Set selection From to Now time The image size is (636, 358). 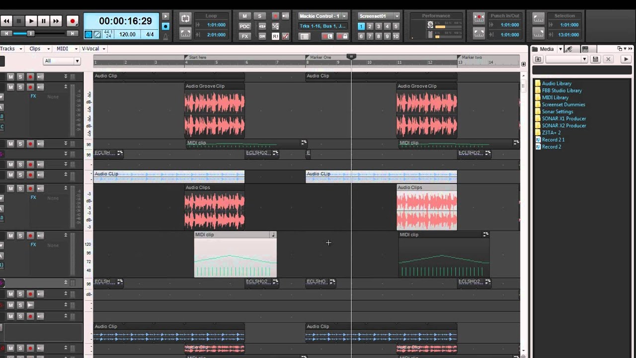(x=539, y=18)
